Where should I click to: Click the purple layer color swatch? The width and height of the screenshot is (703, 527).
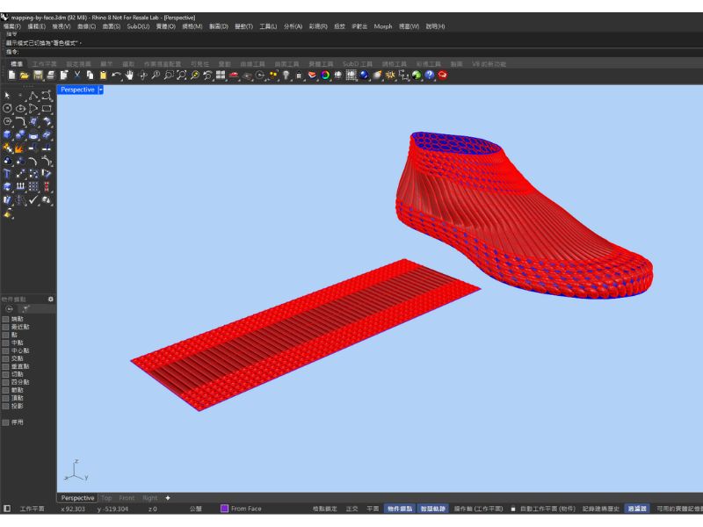(224, 509)
